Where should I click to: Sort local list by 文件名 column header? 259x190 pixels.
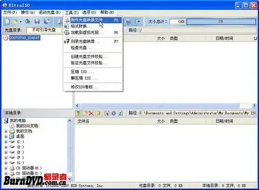(x=107, y=121)
